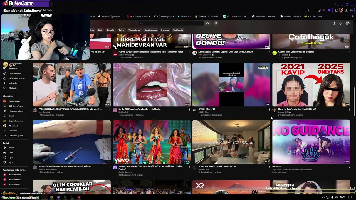The height and width of the screenshot is (200, 356).
Task: Select the Canlı filter chip
Action: click(x=100, y=30)
